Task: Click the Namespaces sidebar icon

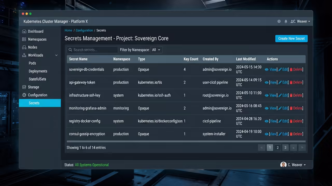Action: click(x=24, y=39)
